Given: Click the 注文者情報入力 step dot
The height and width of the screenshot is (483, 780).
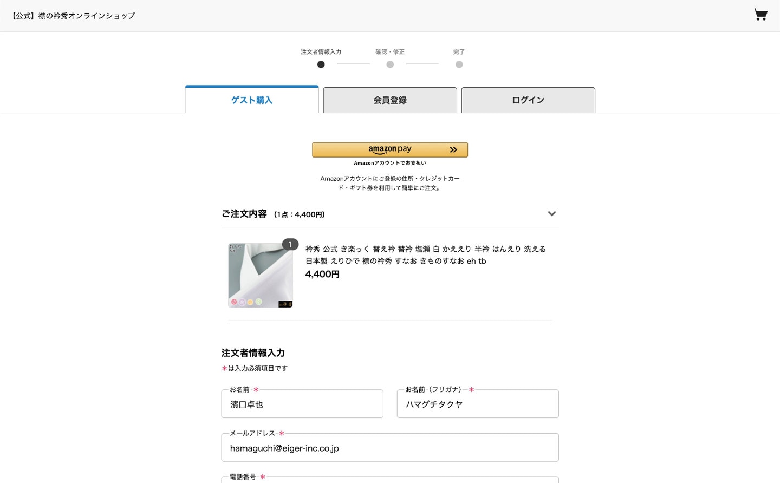Looking at the screenshot, I should tap(321, 64).
